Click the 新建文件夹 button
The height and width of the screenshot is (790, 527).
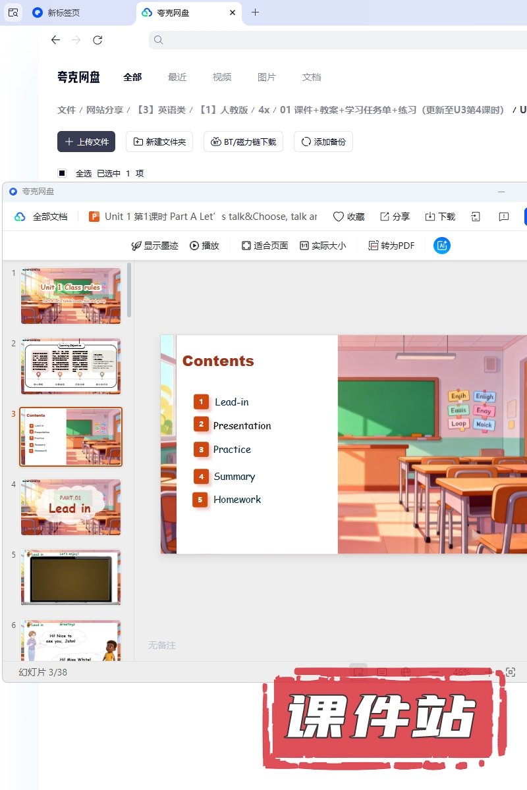pyautogui.click(x=159, y=142)
